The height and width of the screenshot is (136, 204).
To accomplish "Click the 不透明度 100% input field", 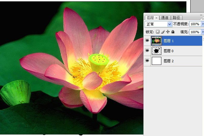I will tap(195, 24).
